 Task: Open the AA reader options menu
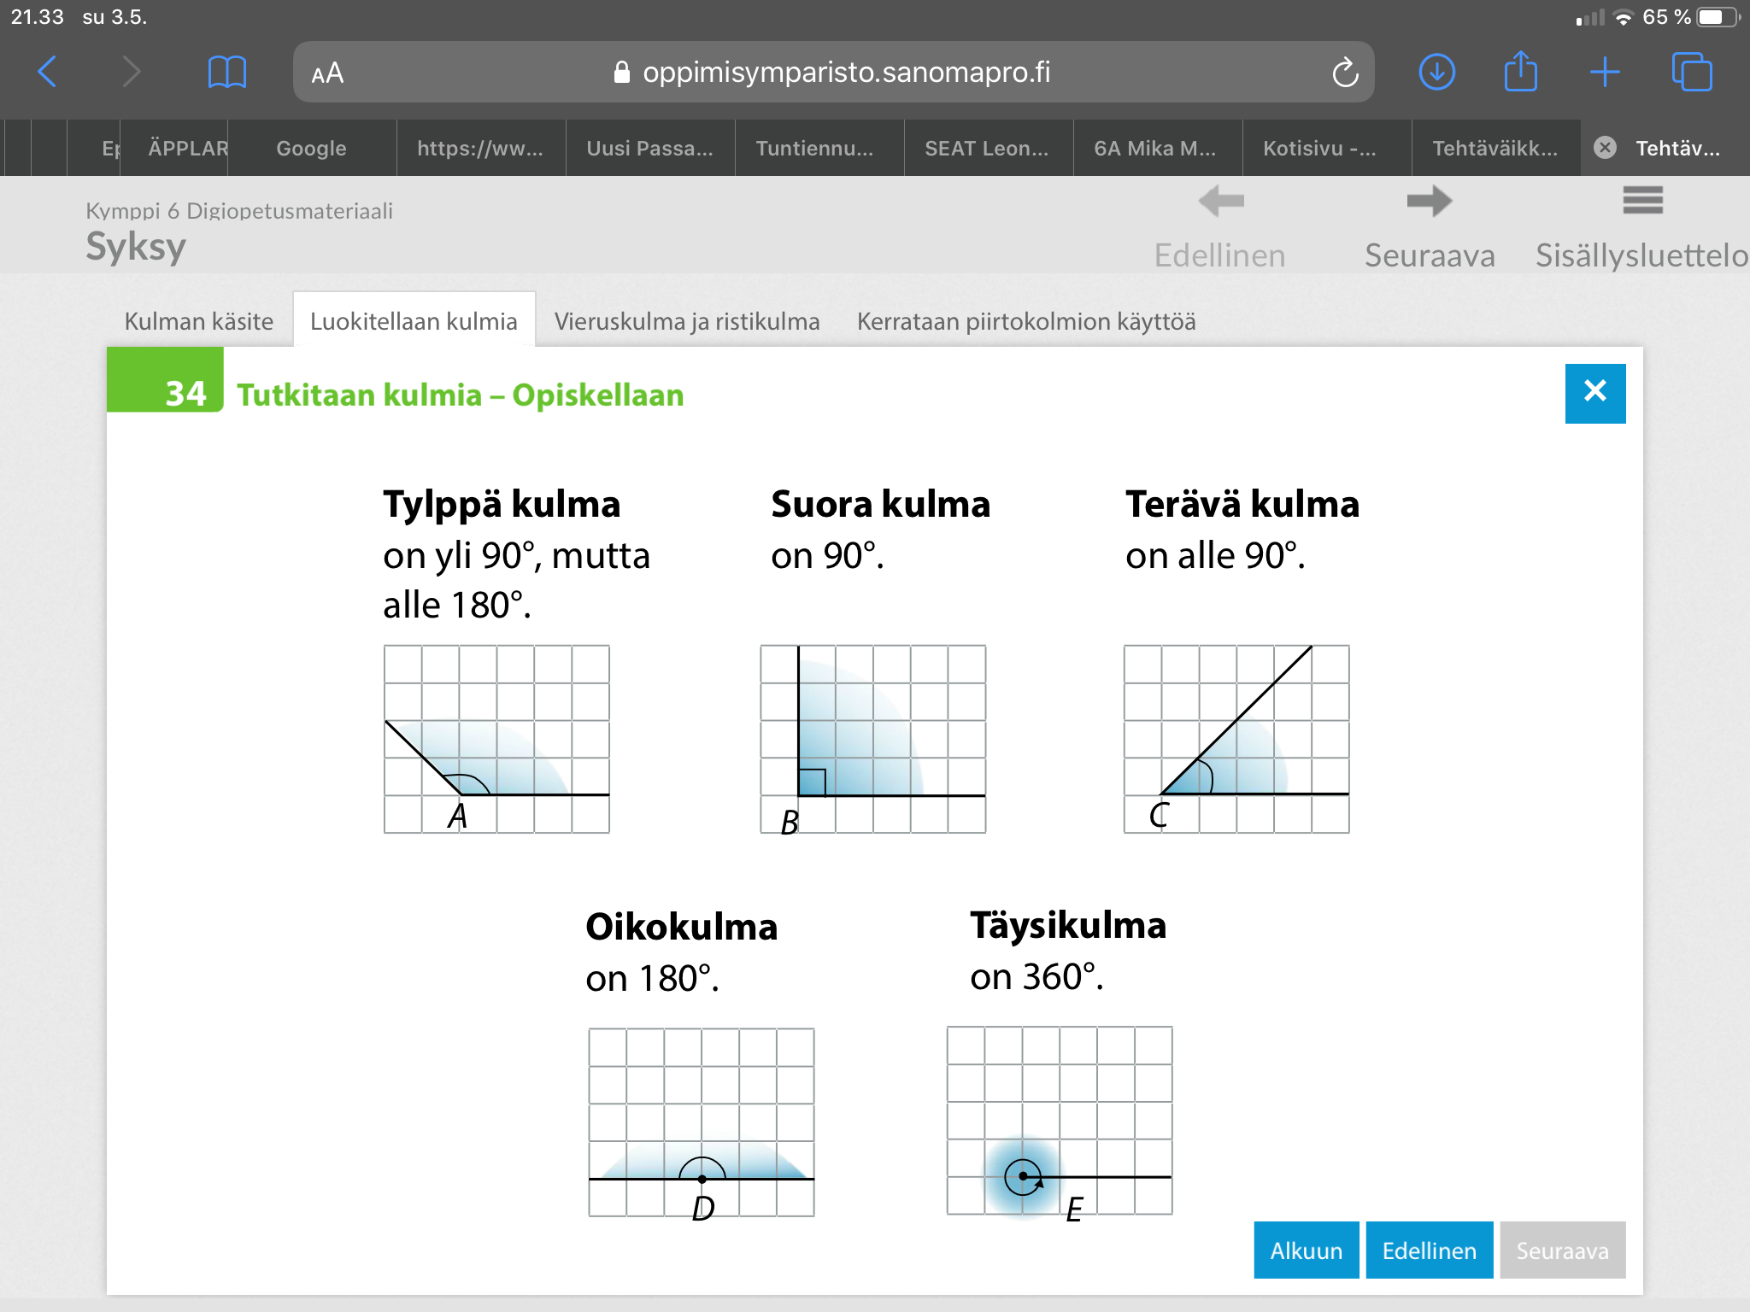[x=327, y=73]
